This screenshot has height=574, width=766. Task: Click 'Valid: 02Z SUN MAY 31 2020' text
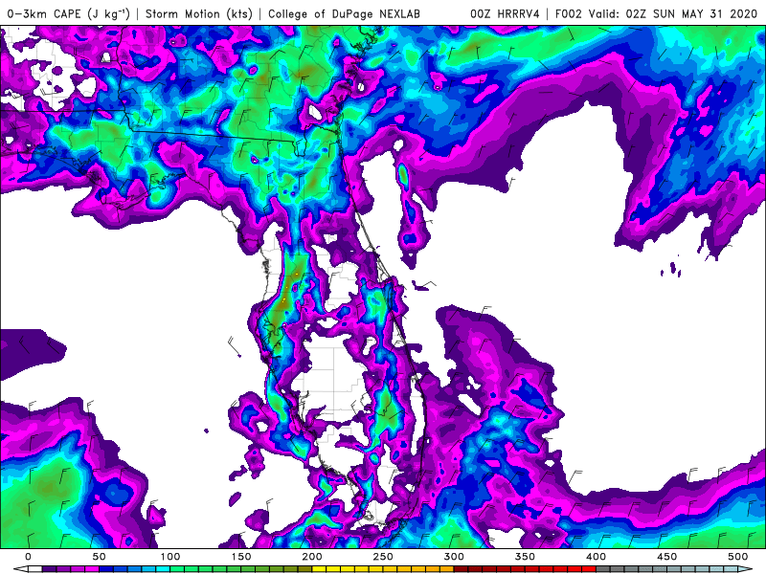click(x=673, y=14)
